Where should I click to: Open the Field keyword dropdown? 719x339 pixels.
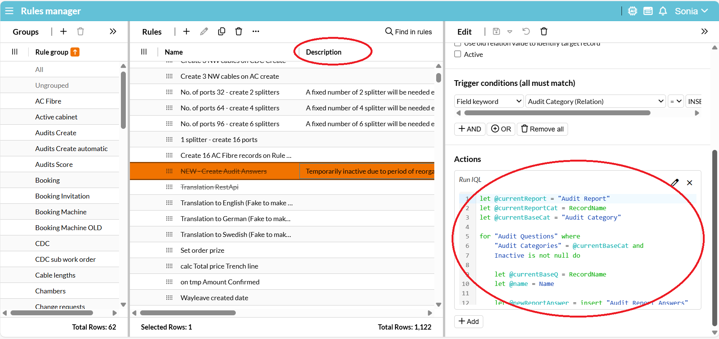click(488, 101)
